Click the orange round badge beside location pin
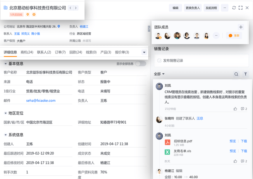 pos(34,15)
